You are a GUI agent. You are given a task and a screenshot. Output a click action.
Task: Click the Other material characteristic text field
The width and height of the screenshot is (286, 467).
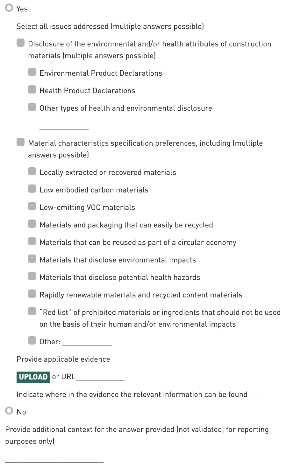coord(87,342)
